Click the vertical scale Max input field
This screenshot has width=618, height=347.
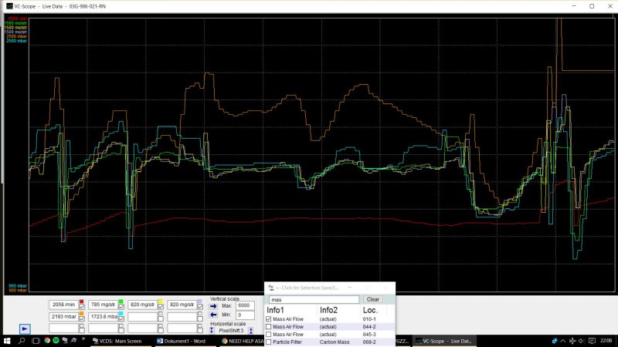click(x=246, y=306)
